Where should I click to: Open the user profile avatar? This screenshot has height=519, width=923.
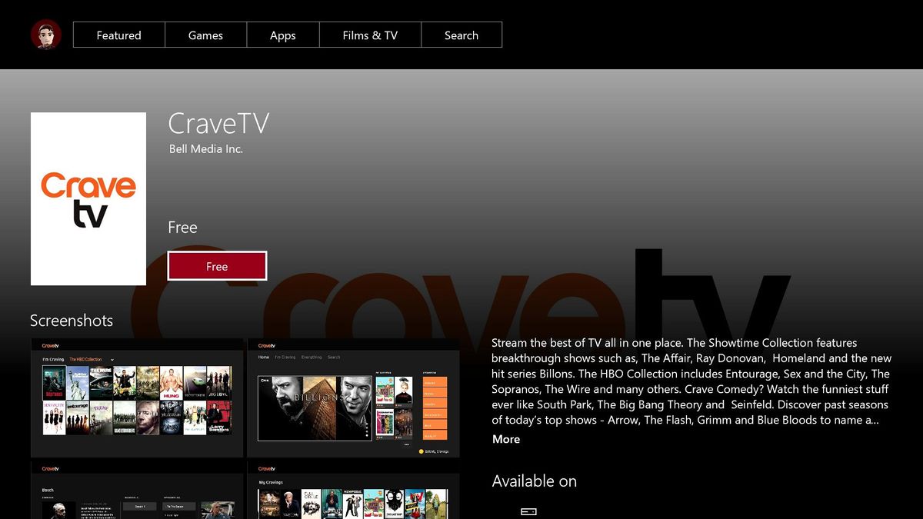pyautogui.click(x=46, y=35)
